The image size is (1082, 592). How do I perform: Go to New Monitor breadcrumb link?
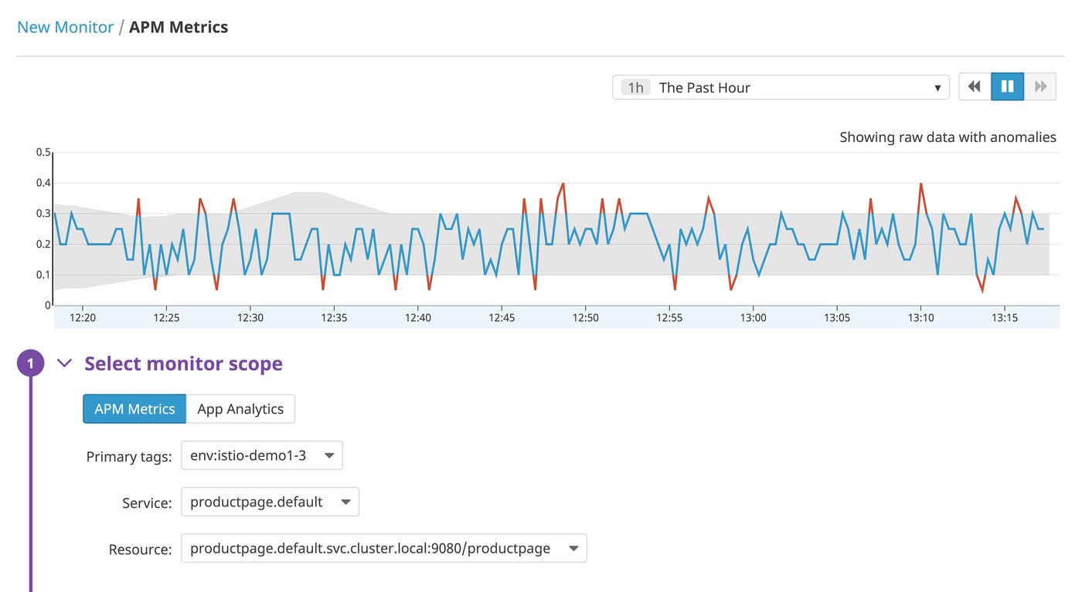(65, 27)
